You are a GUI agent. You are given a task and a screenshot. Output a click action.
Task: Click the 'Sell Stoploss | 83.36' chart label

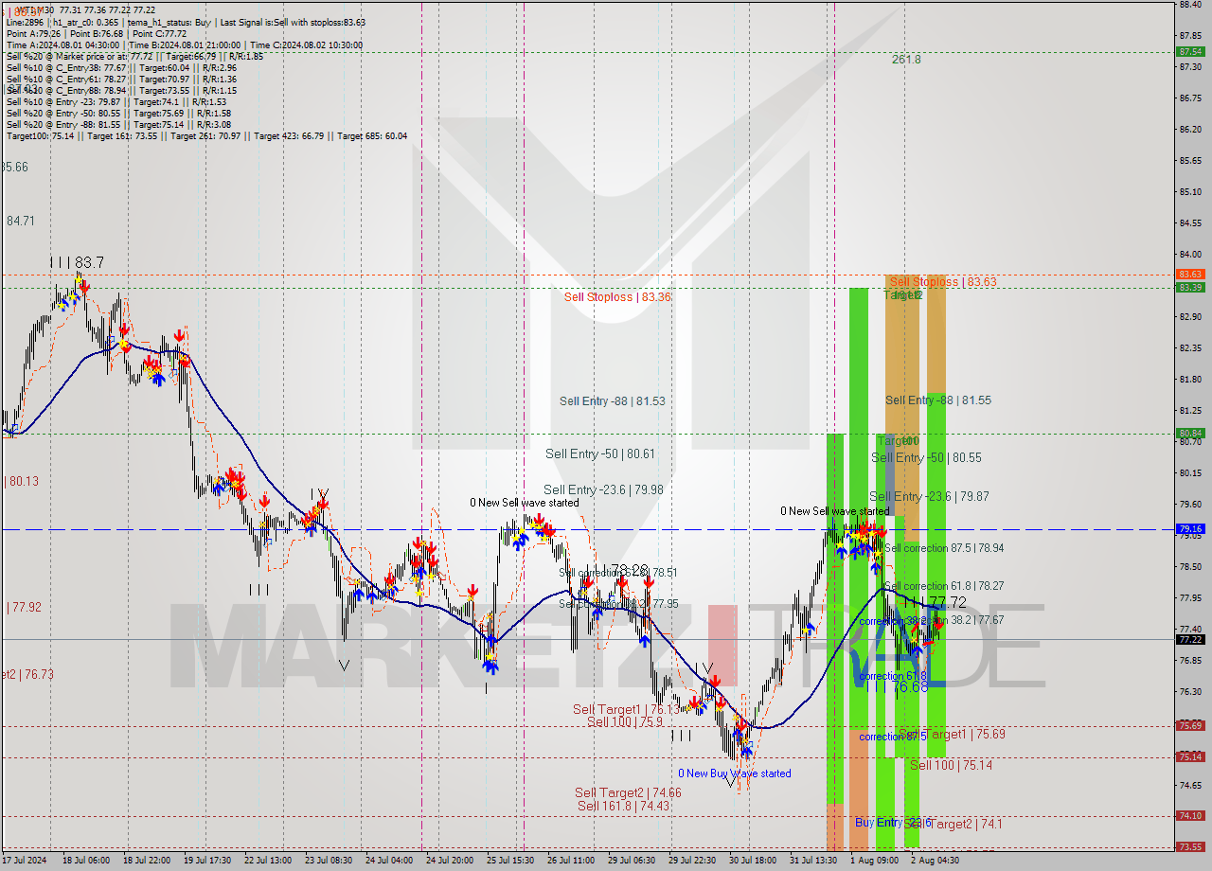(617, 297)
